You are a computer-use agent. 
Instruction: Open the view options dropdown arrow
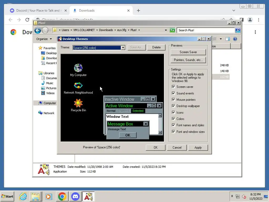tap(221, 39)
